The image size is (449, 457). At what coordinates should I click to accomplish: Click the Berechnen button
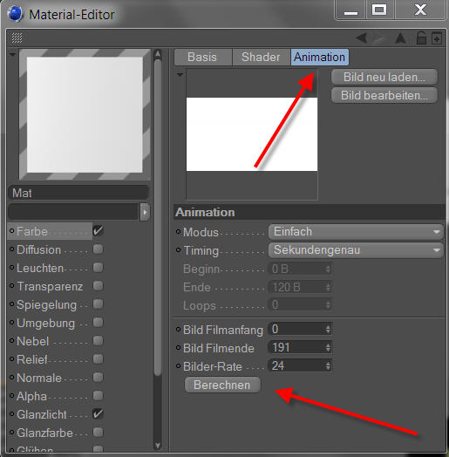point(222,385)
